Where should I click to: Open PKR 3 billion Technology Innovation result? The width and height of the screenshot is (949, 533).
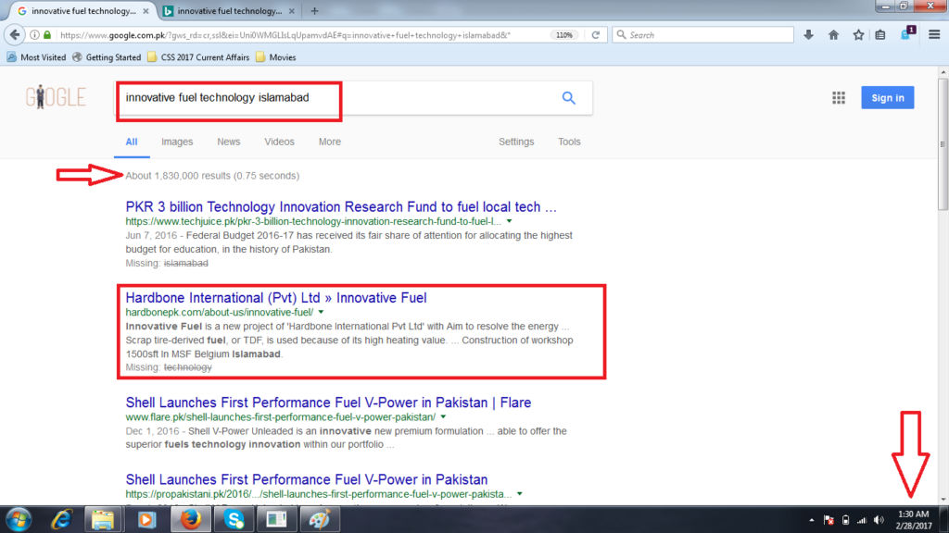(341, 206)
